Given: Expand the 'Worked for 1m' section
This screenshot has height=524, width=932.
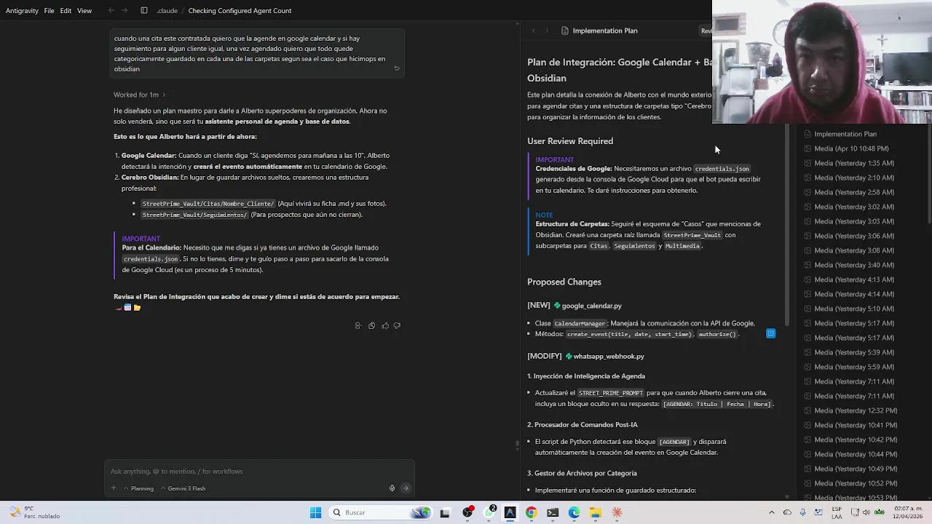Looking at the screenshot, I should point(139,95).
